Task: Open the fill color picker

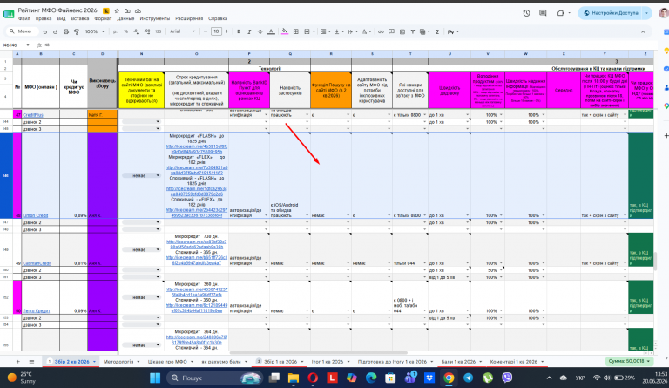Action: (285, 31)
